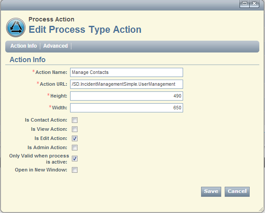Screen dimensions: 265x213
Task: Click the 'Is View Action:' label
Action: click(x=49, y=129)
